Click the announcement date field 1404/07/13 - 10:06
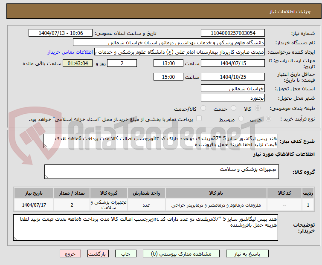This screenshot has width=322, height=265. (x=61, y=33)
